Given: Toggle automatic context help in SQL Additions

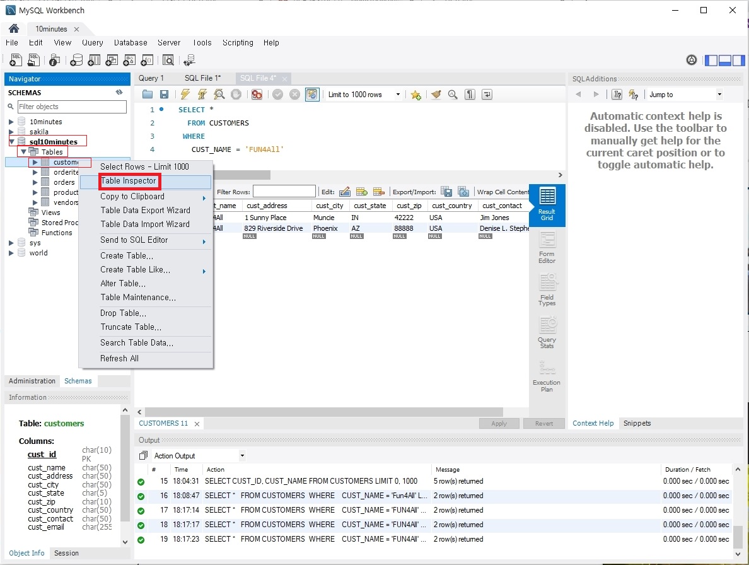Looking at the screenshot, I should tap(634, 95).
